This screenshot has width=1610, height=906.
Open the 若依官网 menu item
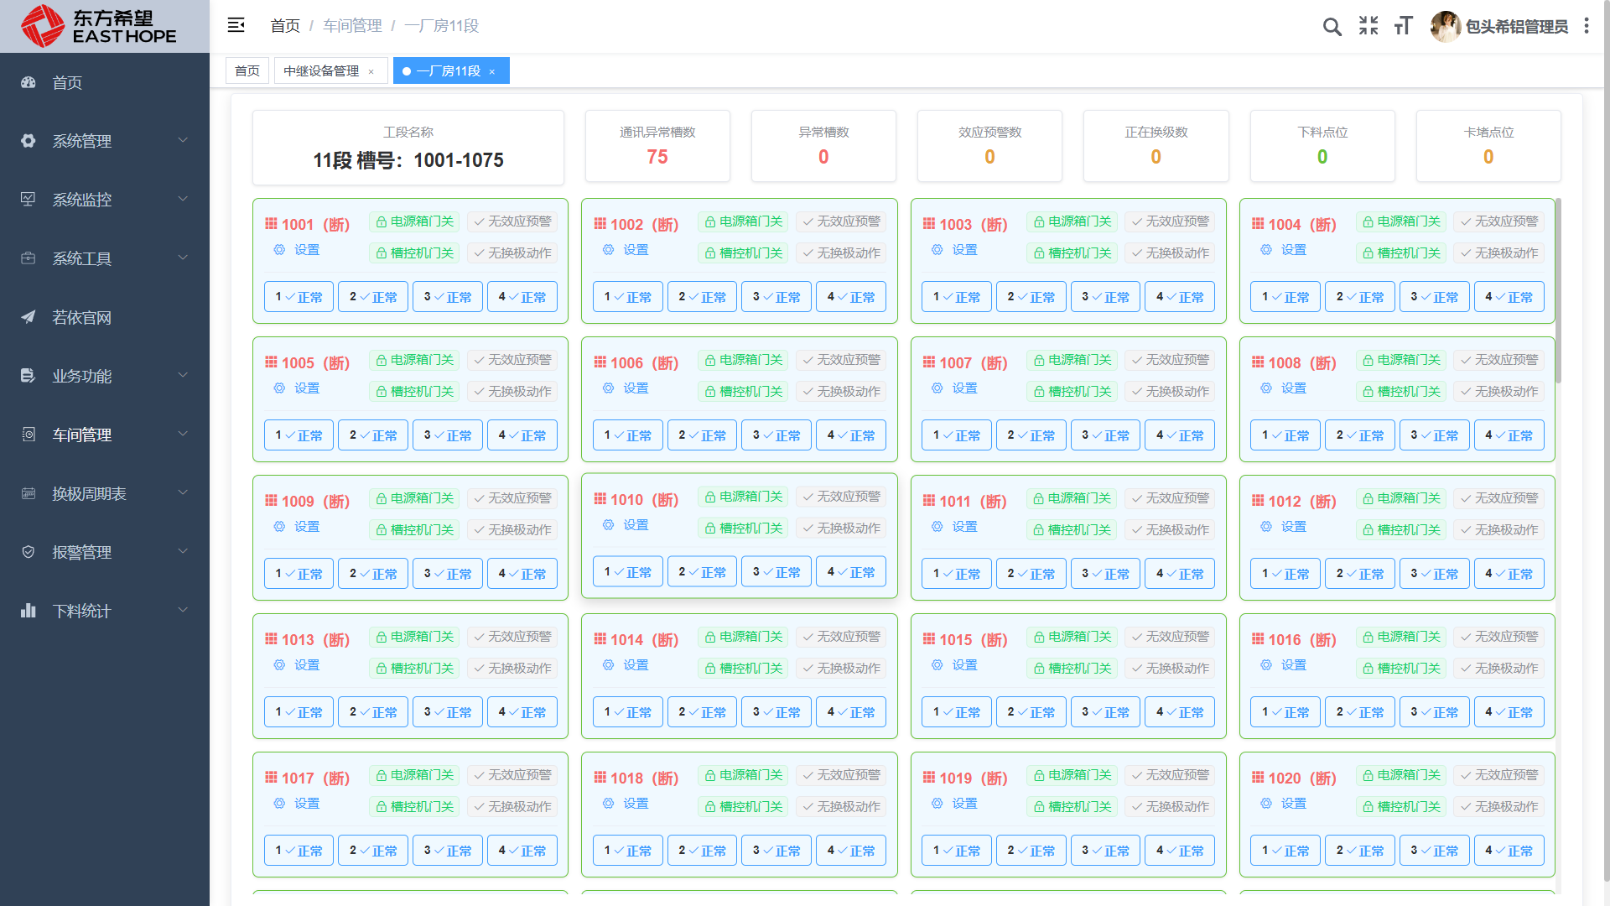(x=81, y=317)
